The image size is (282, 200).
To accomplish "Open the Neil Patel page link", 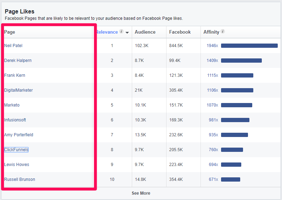I will click(x=13, y=46).
